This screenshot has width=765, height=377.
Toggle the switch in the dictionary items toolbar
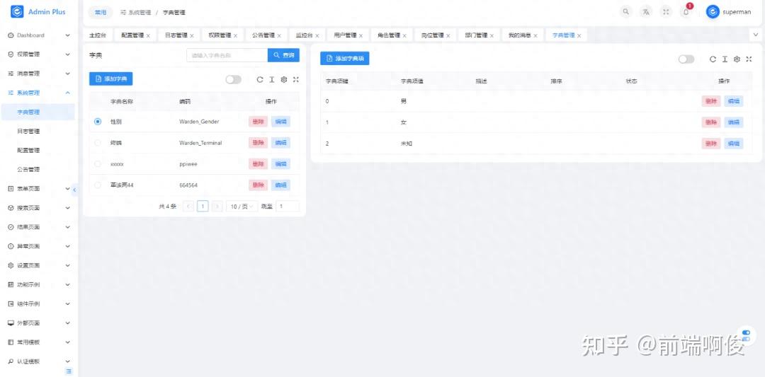pyautogui.click(x=686, y=59)
